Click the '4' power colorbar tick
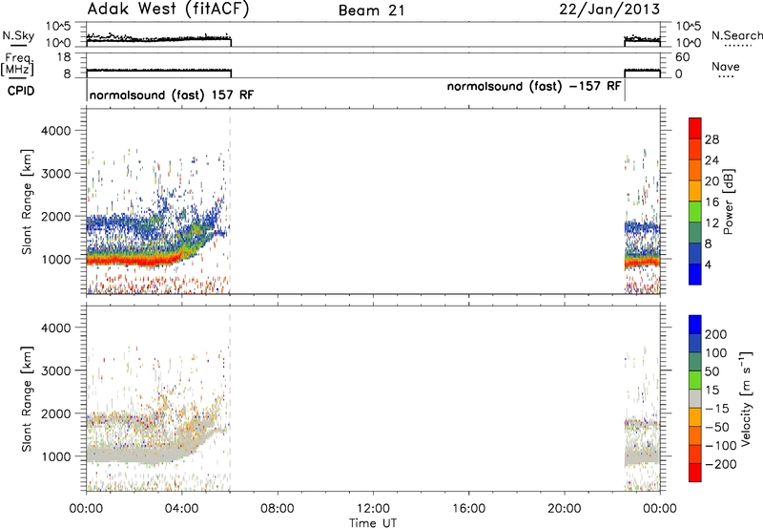 [x=708, y=264]
